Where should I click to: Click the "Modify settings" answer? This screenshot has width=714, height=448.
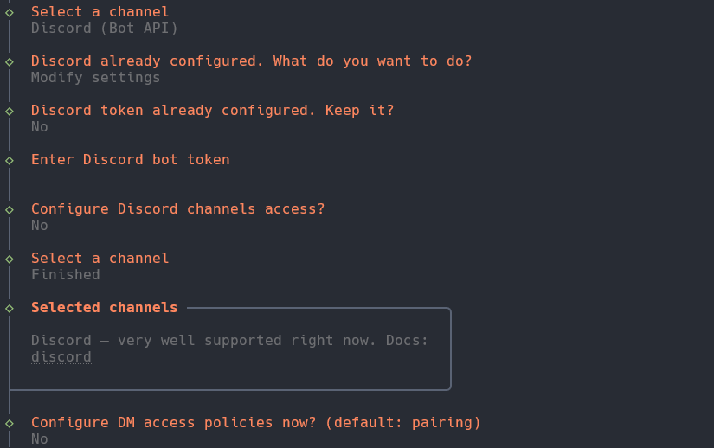[95, 78]
